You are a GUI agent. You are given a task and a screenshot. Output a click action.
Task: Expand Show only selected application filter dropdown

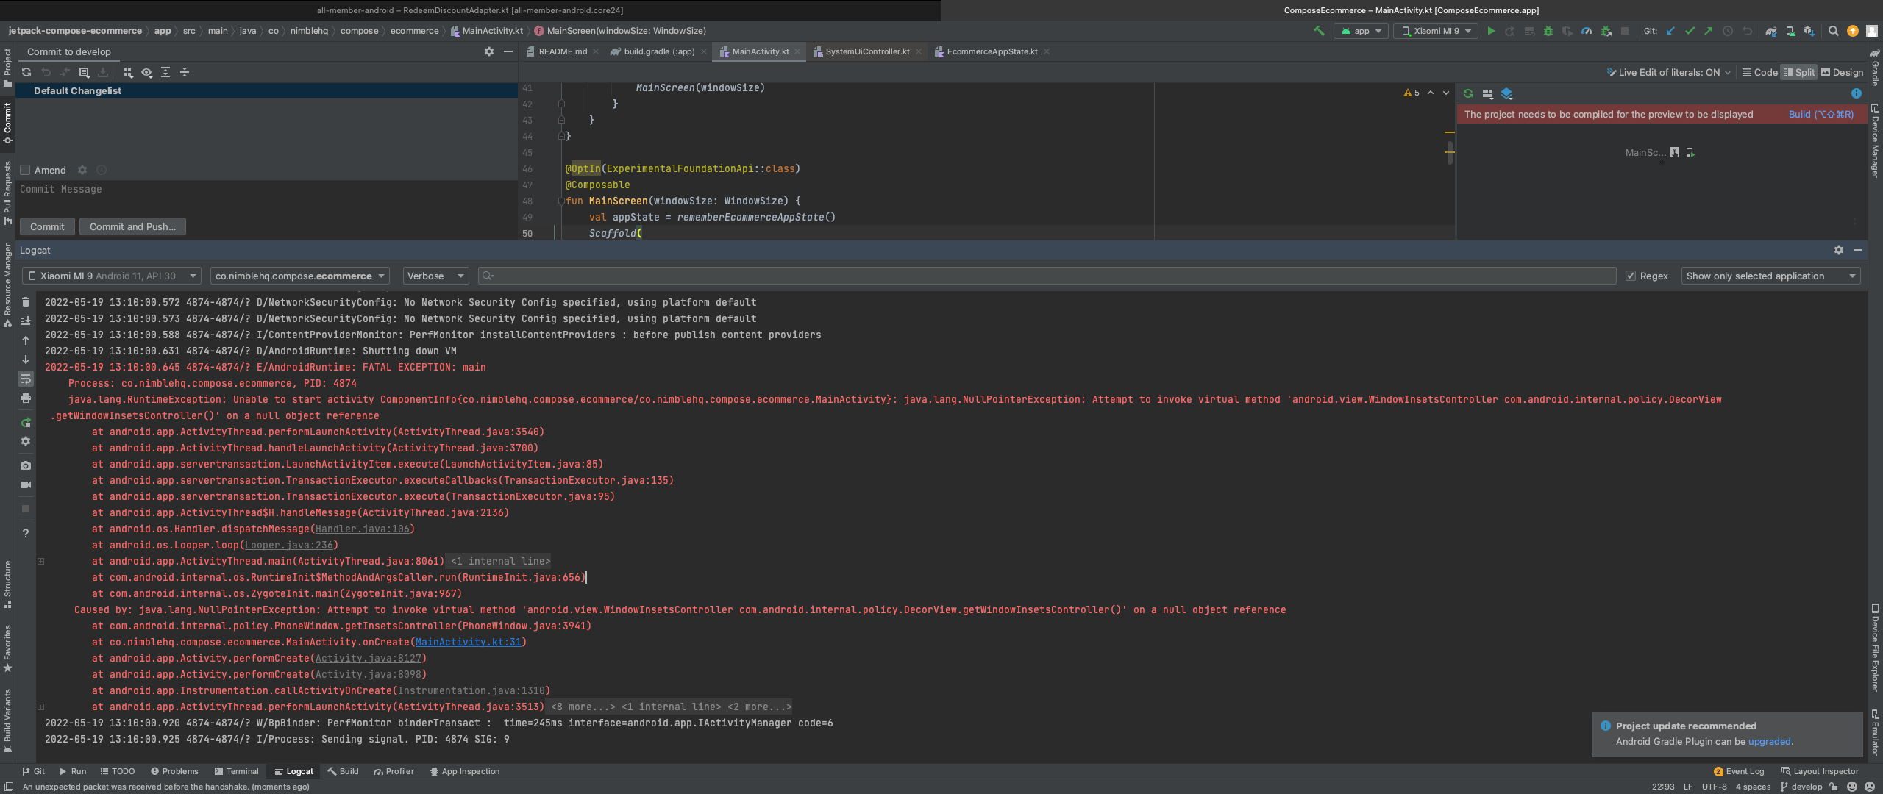pyautogui.click(x=1770, y=276)
